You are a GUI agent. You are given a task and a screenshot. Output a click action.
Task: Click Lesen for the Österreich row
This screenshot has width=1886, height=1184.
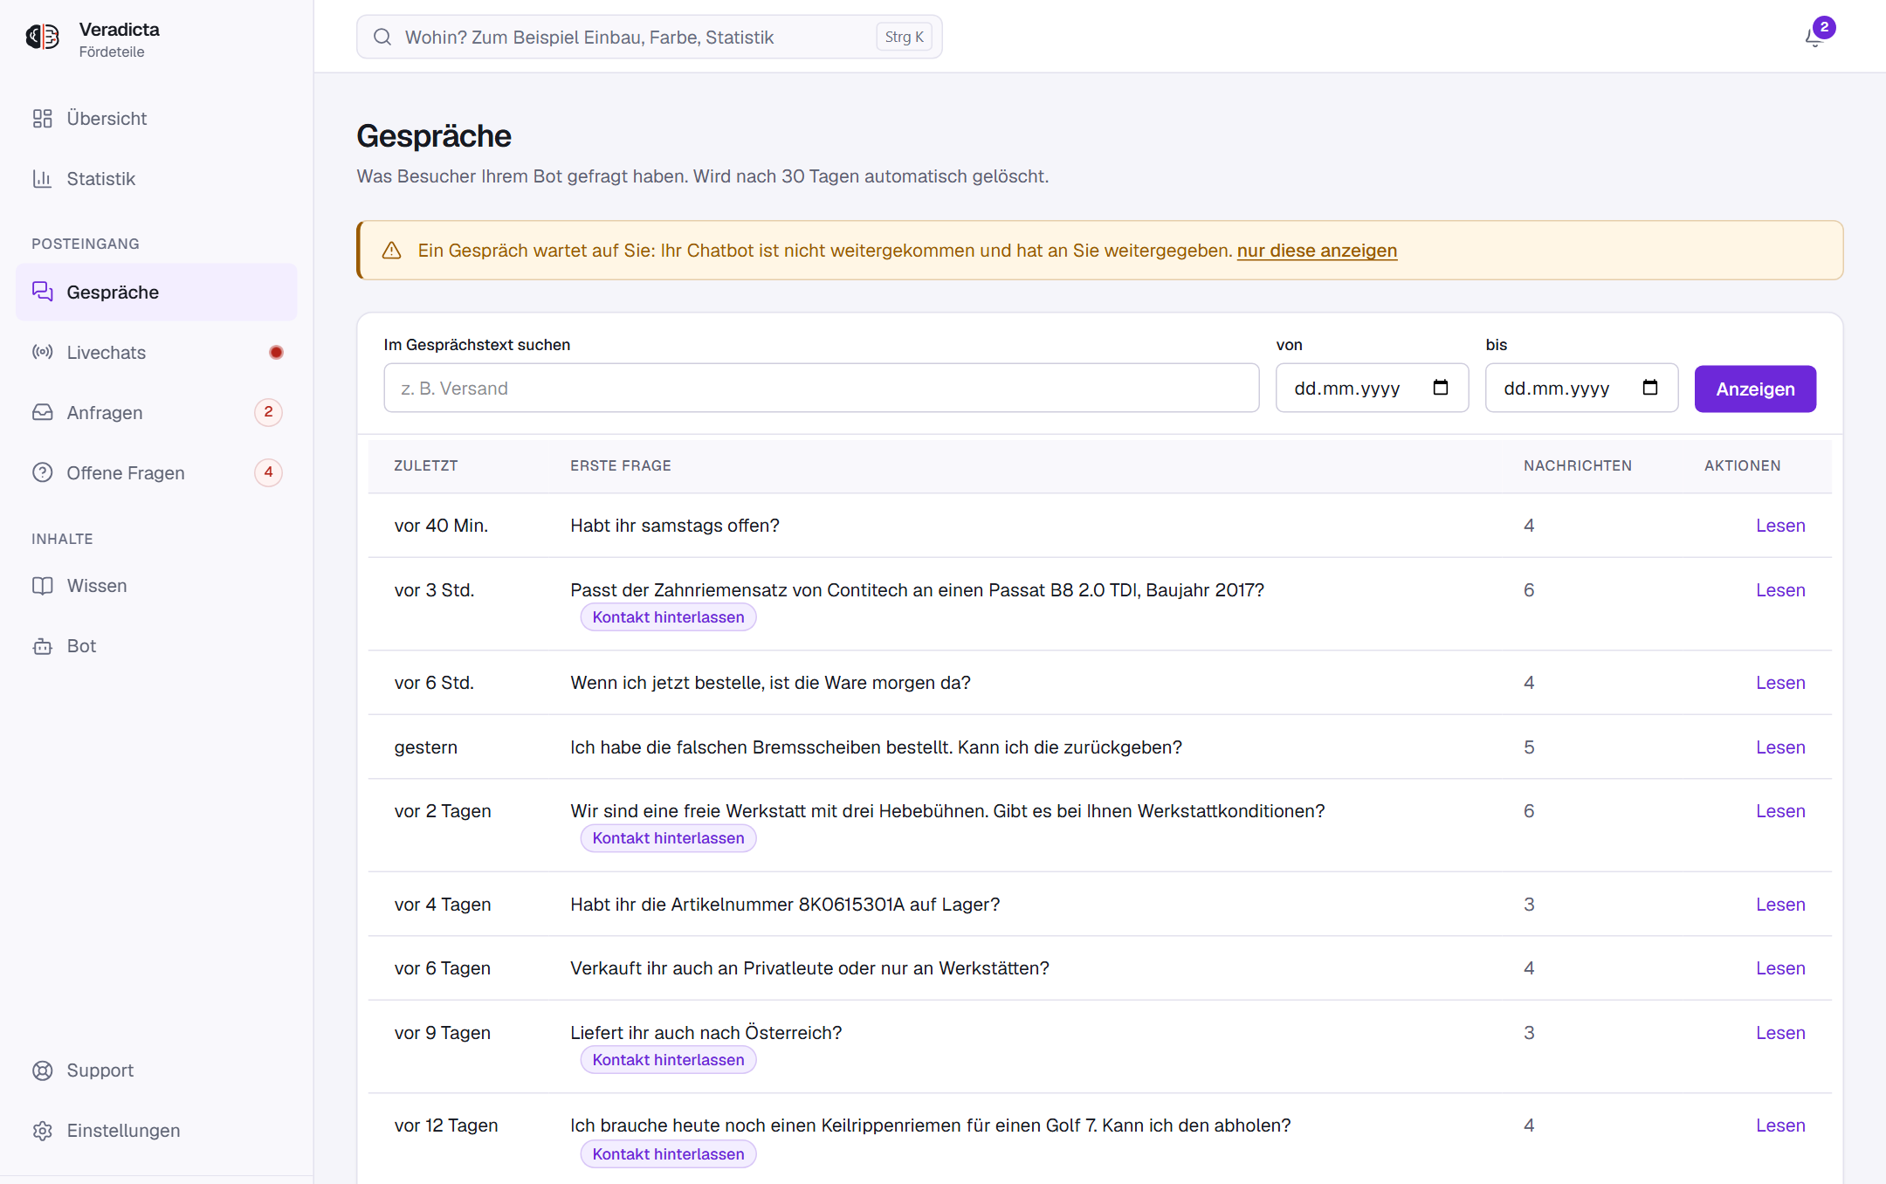click(1780, 1033)
